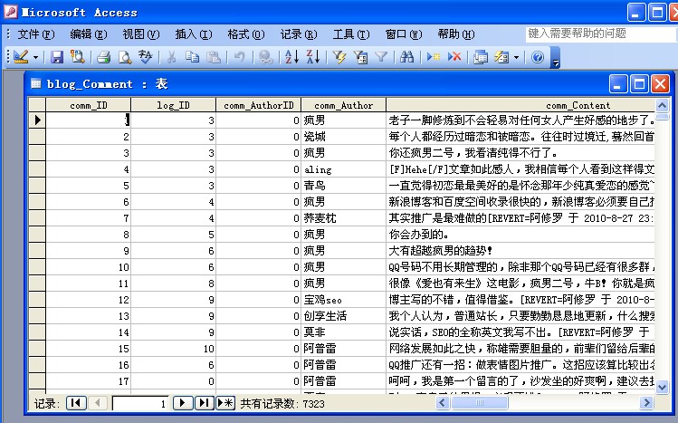This screenshot has width=678, height=423.
Task: Open filter by form icon
Action: pos(360,57)
